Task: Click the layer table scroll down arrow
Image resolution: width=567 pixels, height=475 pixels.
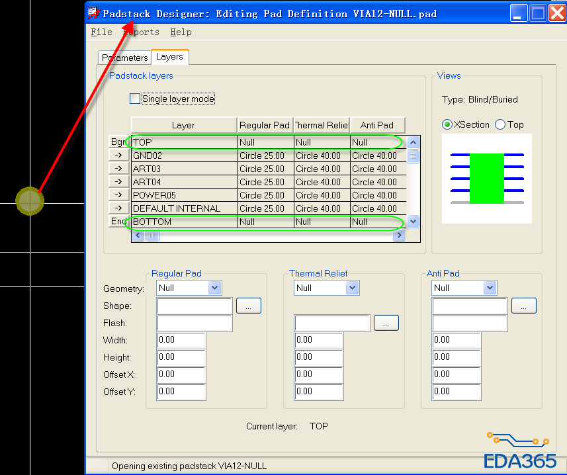Action: 413,221
